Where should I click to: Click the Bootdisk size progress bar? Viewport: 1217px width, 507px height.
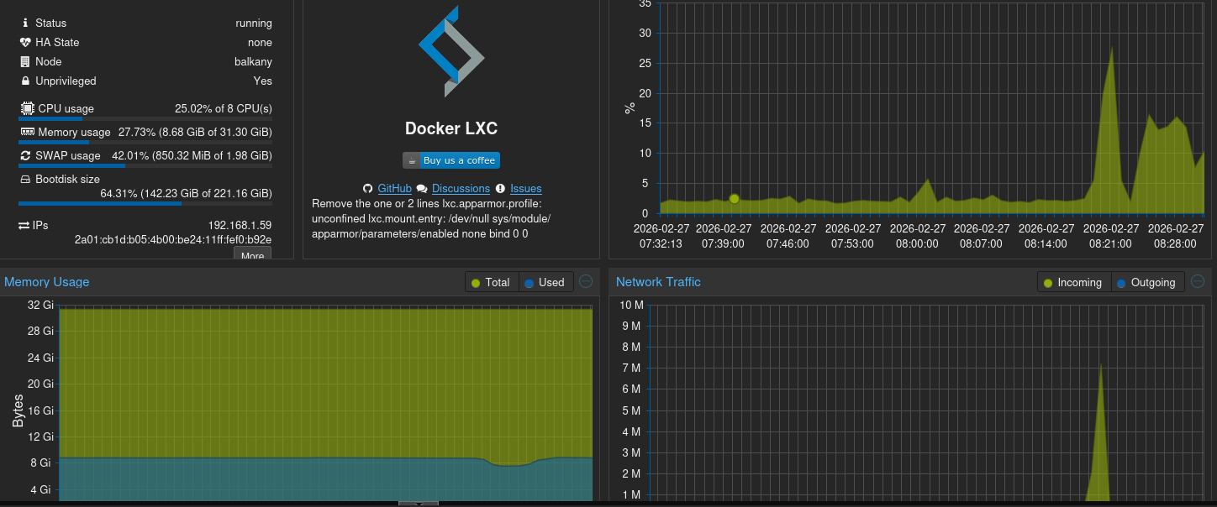[x=145, y=203]
